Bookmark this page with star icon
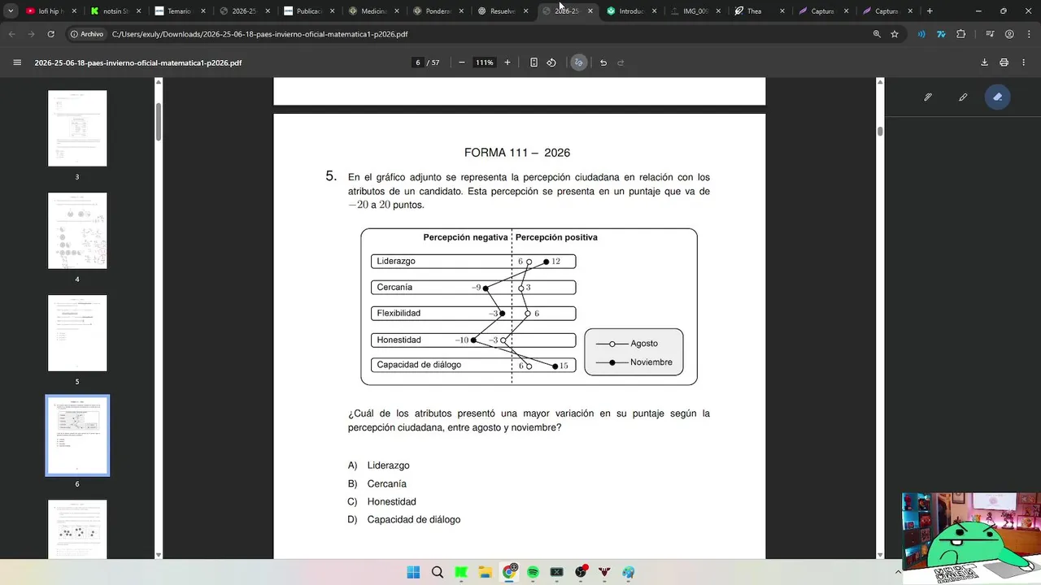 coord(895,34)
